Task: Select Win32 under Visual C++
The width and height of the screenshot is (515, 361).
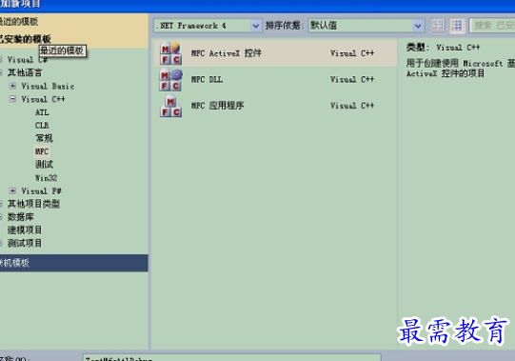Action: tap(46, 178)
